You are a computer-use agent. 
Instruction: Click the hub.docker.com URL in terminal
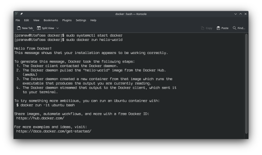(x=40, y=118)
